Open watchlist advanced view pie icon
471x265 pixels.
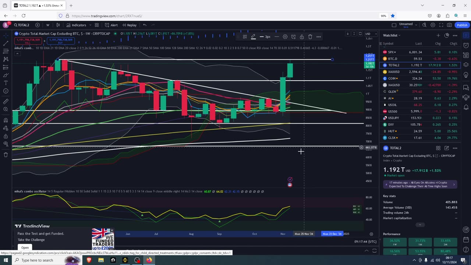[447, 35]
